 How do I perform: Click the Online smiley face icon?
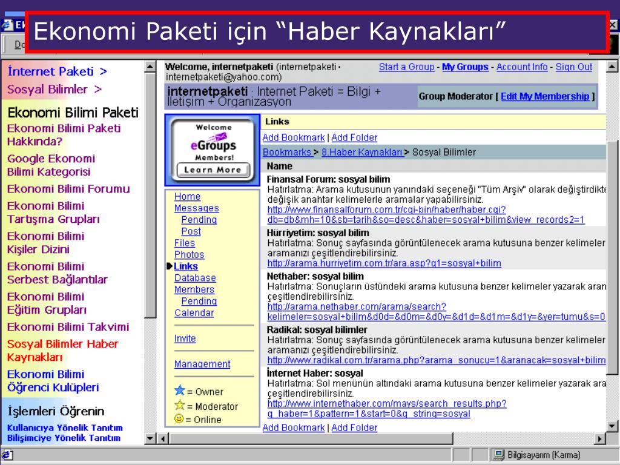click(179, 418)
